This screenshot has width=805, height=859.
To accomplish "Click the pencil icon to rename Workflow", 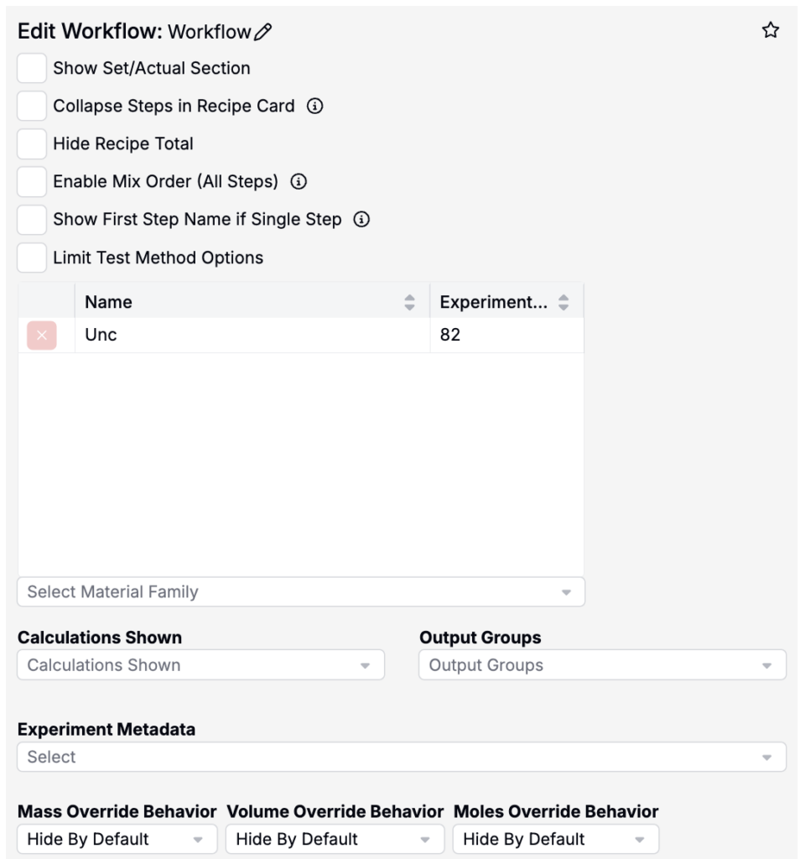I will click(x=262, y=32).
